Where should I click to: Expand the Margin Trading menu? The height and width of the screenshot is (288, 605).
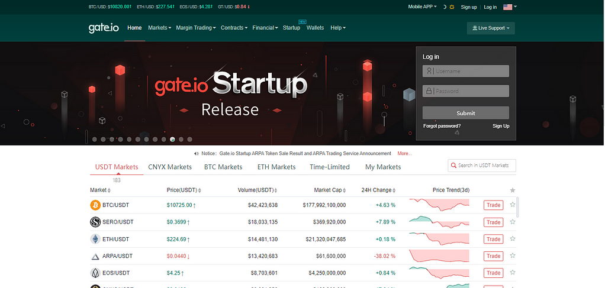point(195,28)
